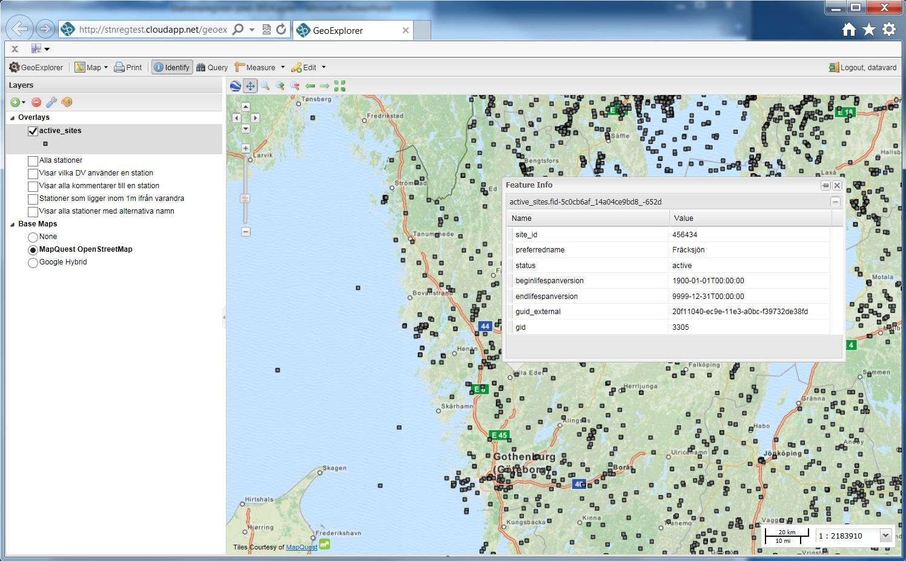This screenshot has height=561, width=906.
Task: Open address bar search dropdown arrow
Action: (252, 29)
